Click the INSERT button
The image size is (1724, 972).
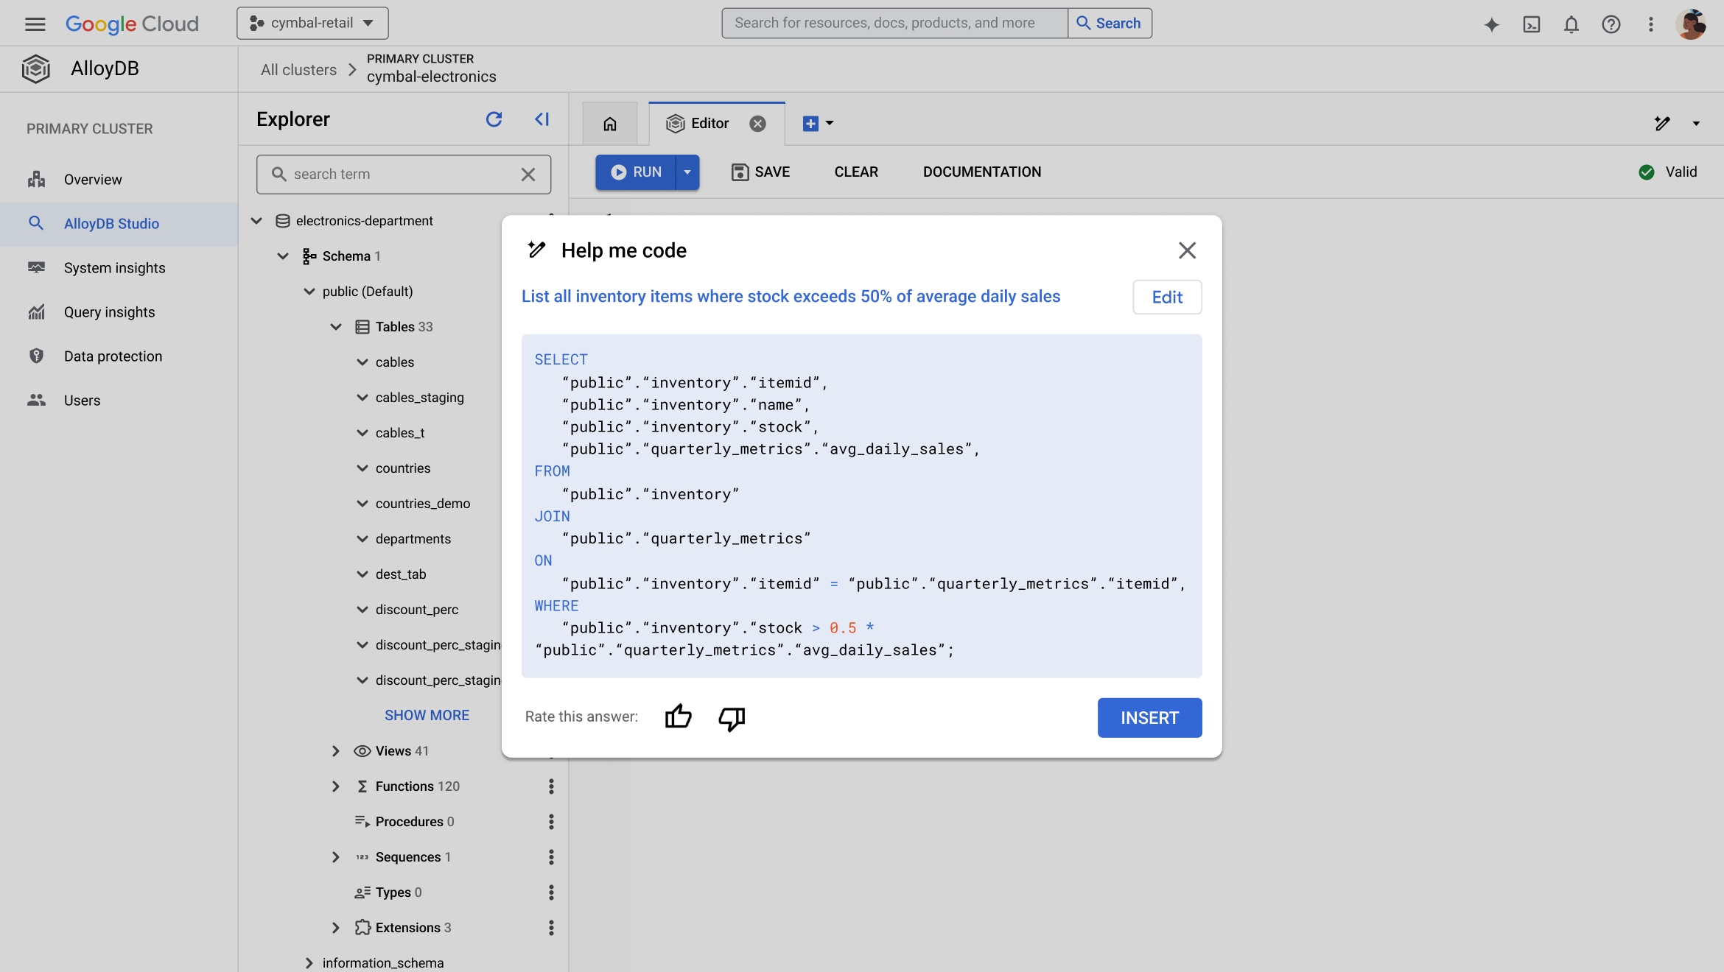[1149, 718]
